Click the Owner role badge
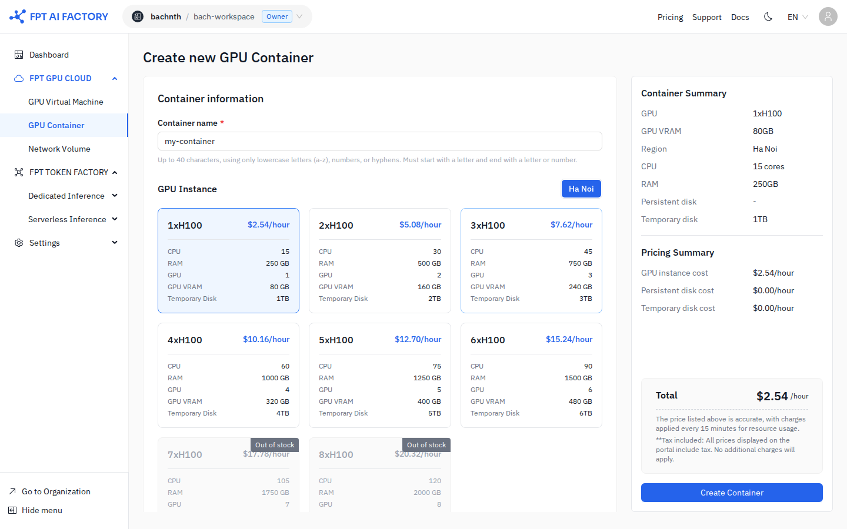Viewport: 847px width, 529px height. point(277,16)
